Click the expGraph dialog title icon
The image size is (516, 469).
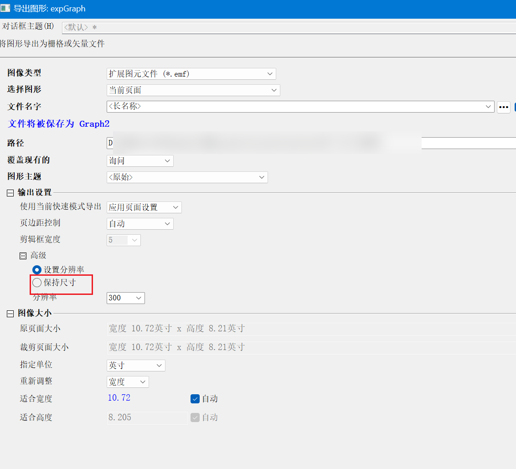click(5, 9)
